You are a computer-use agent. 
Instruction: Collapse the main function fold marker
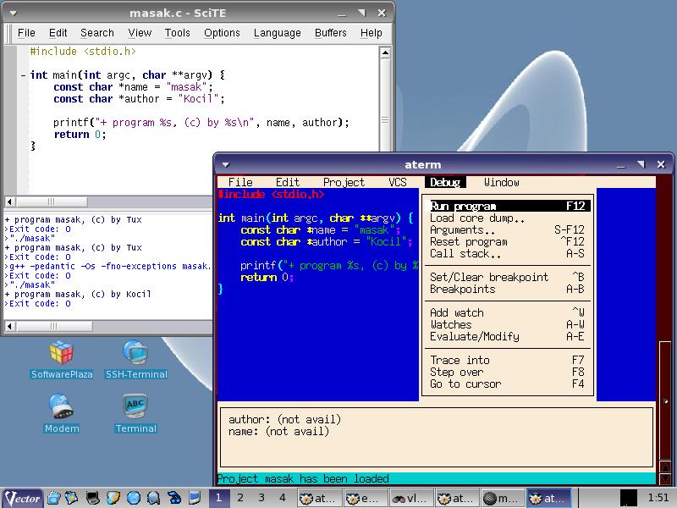click(x=23, y=75)
